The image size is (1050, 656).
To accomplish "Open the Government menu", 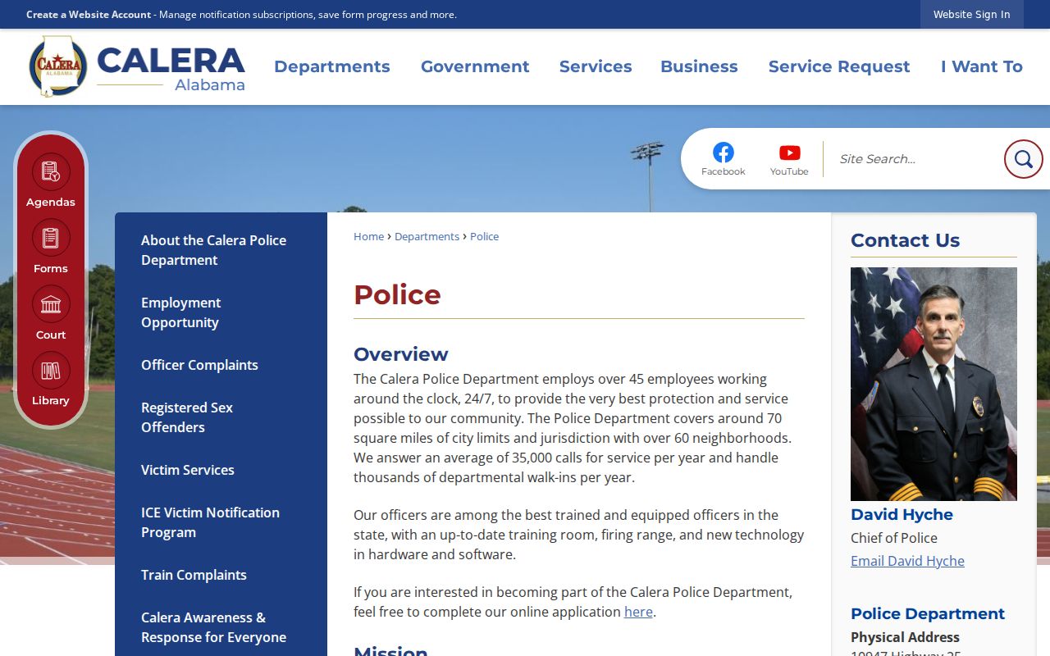I will click(x=475, y=66).
